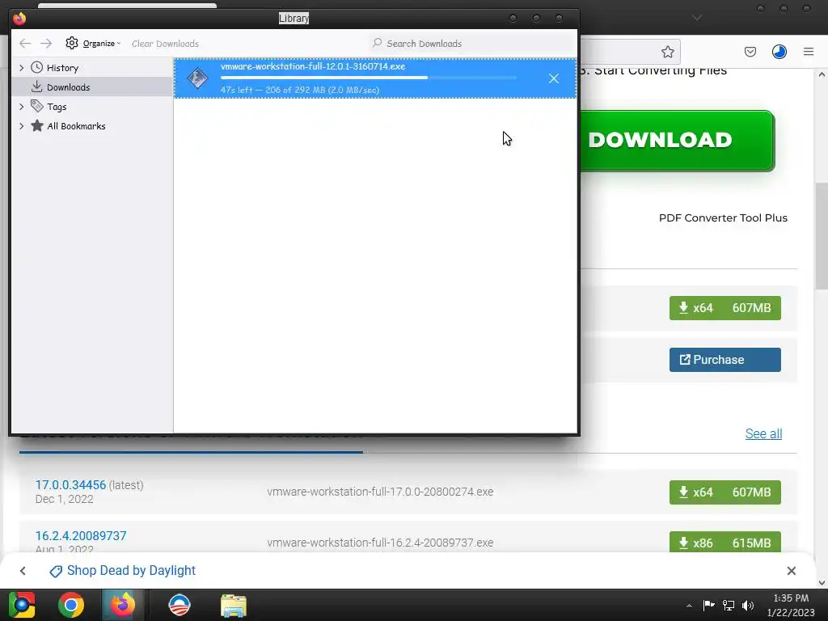Expand the All Bookmarks tree node

[x=21, y=126]
